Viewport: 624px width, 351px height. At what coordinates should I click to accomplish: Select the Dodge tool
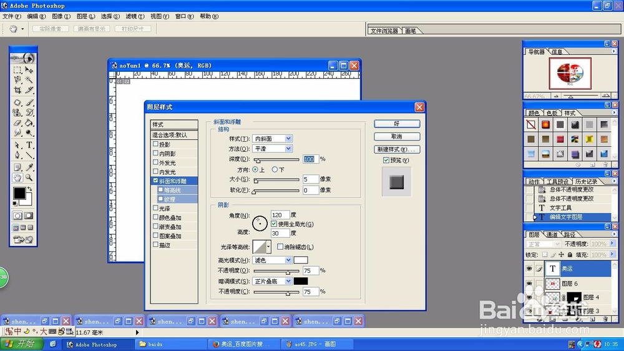(29, 132)
